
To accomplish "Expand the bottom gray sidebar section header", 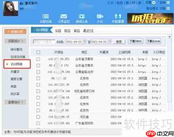I will (x=15, y=102).
